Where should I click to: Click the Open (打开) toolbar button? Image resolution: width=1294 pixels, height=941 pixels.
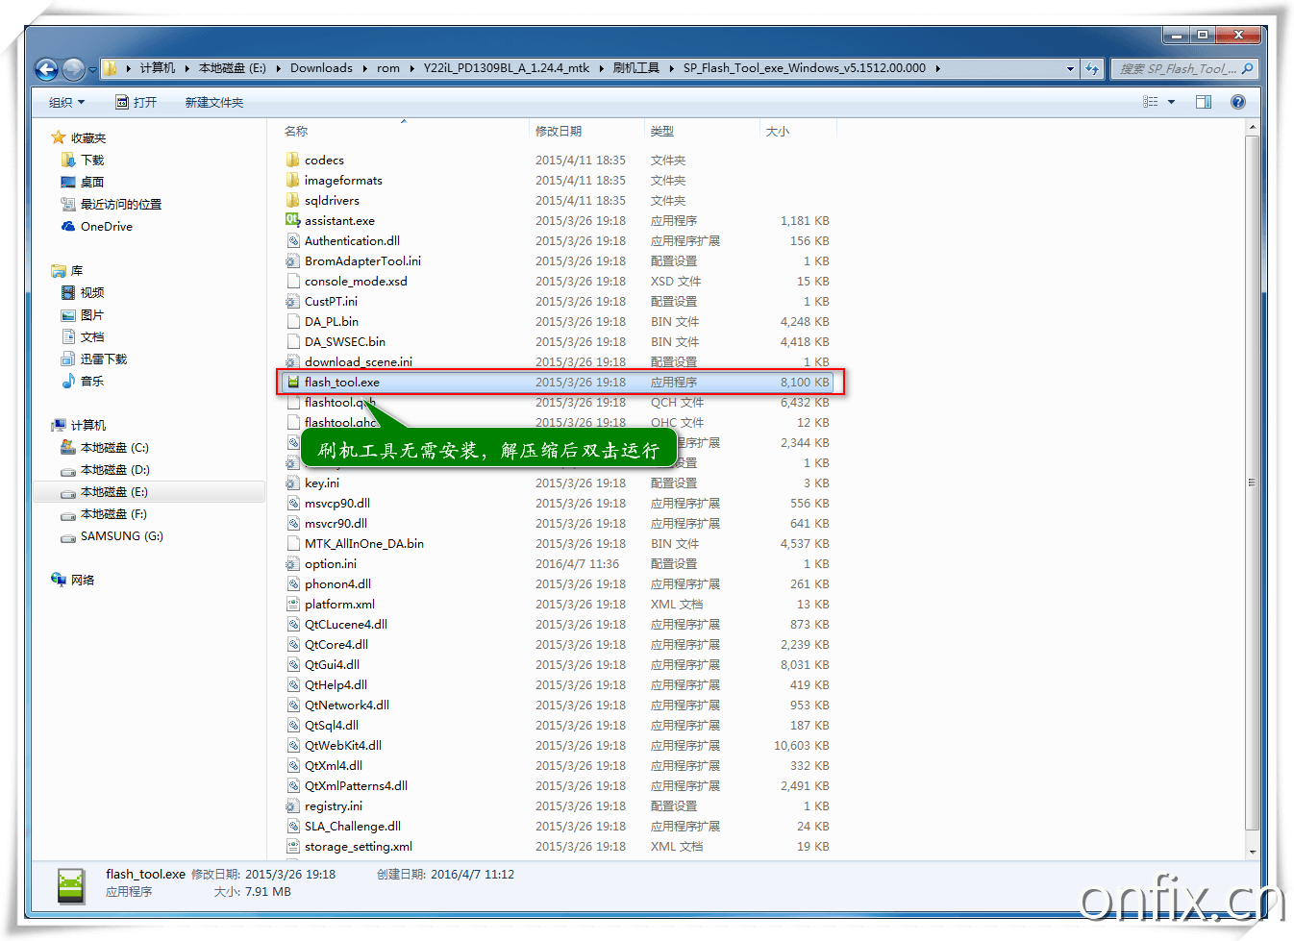136,102
